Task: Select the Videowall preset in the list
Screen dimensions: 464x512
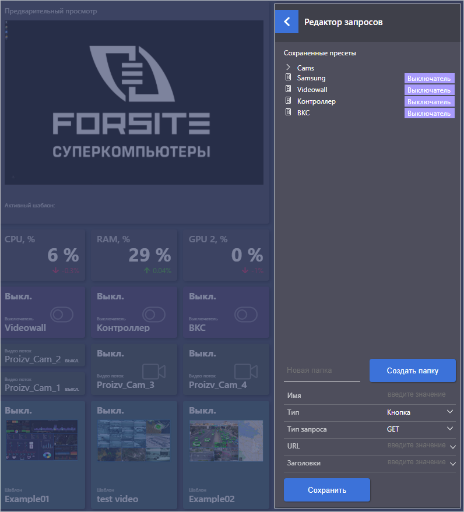Action: click(x=312, y=90)
